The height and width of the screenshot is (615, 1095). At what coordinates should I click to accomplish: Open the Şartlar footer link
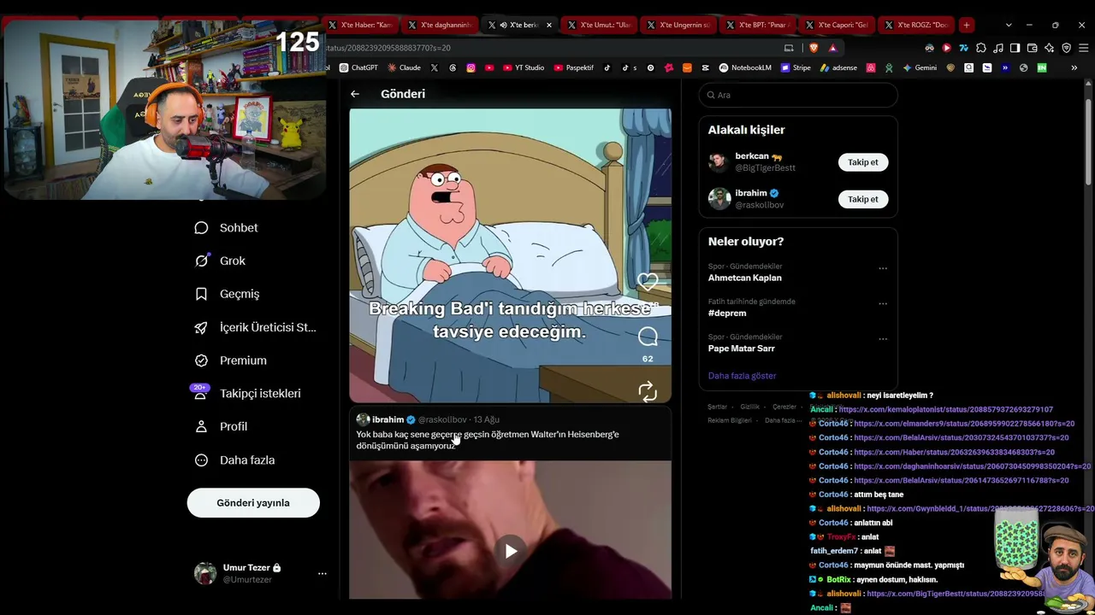pos(717,407)
